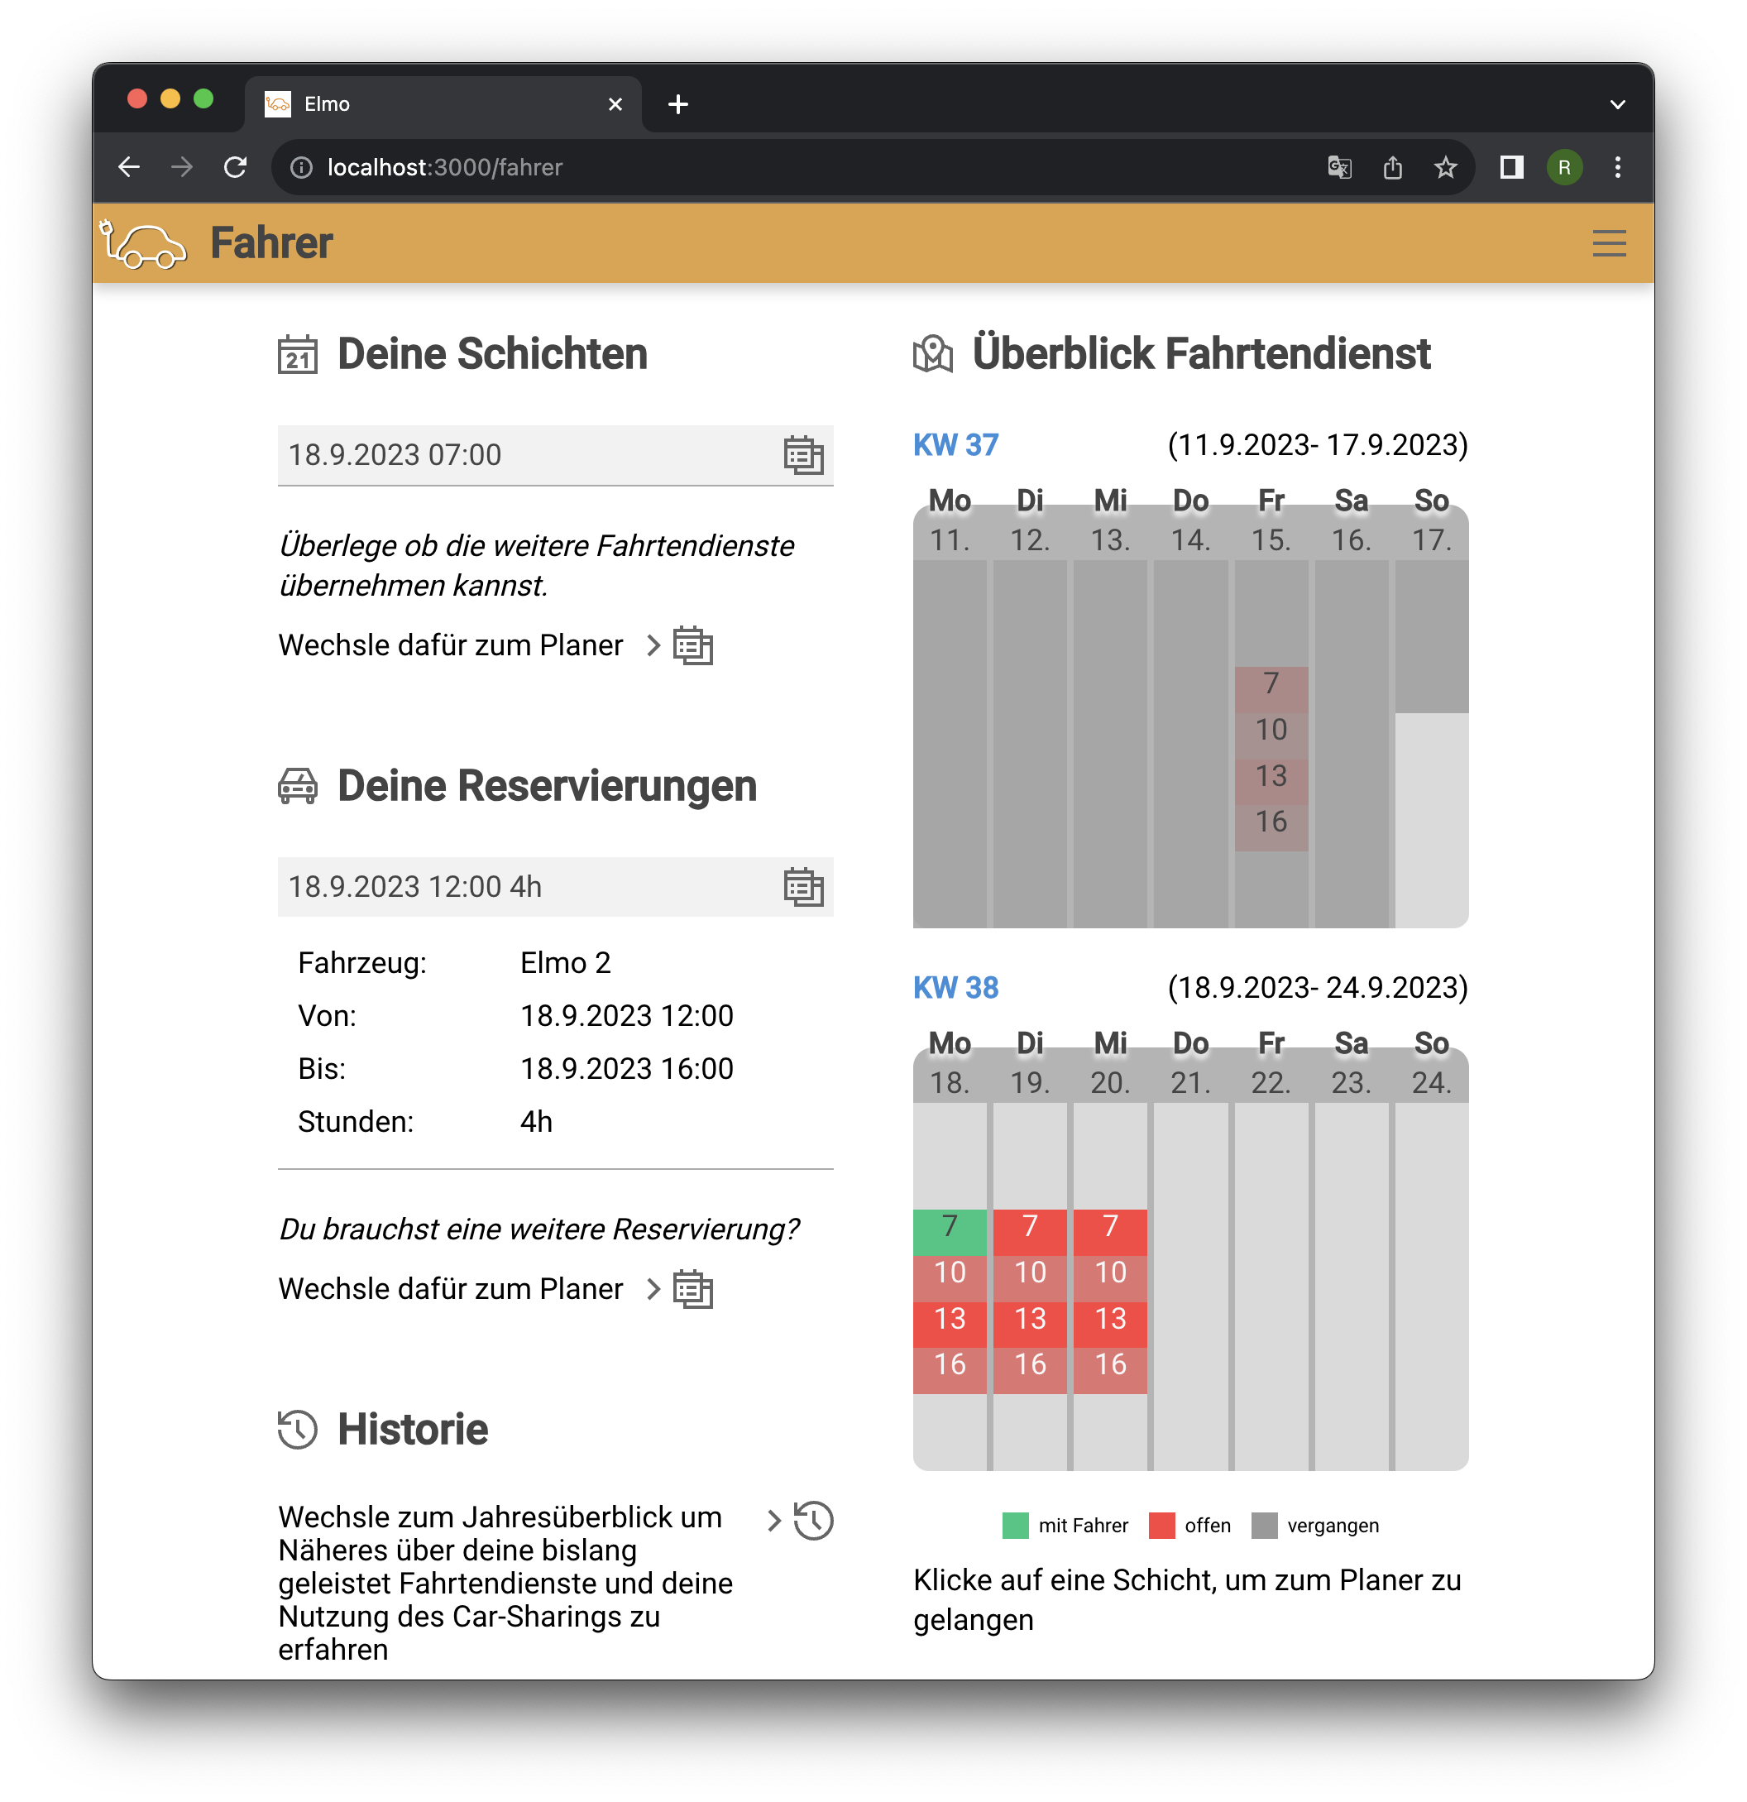This screenshot has height=1802, width=1747.
Task: Click the red offen legend swatch
Action: pos(1161,1526)
